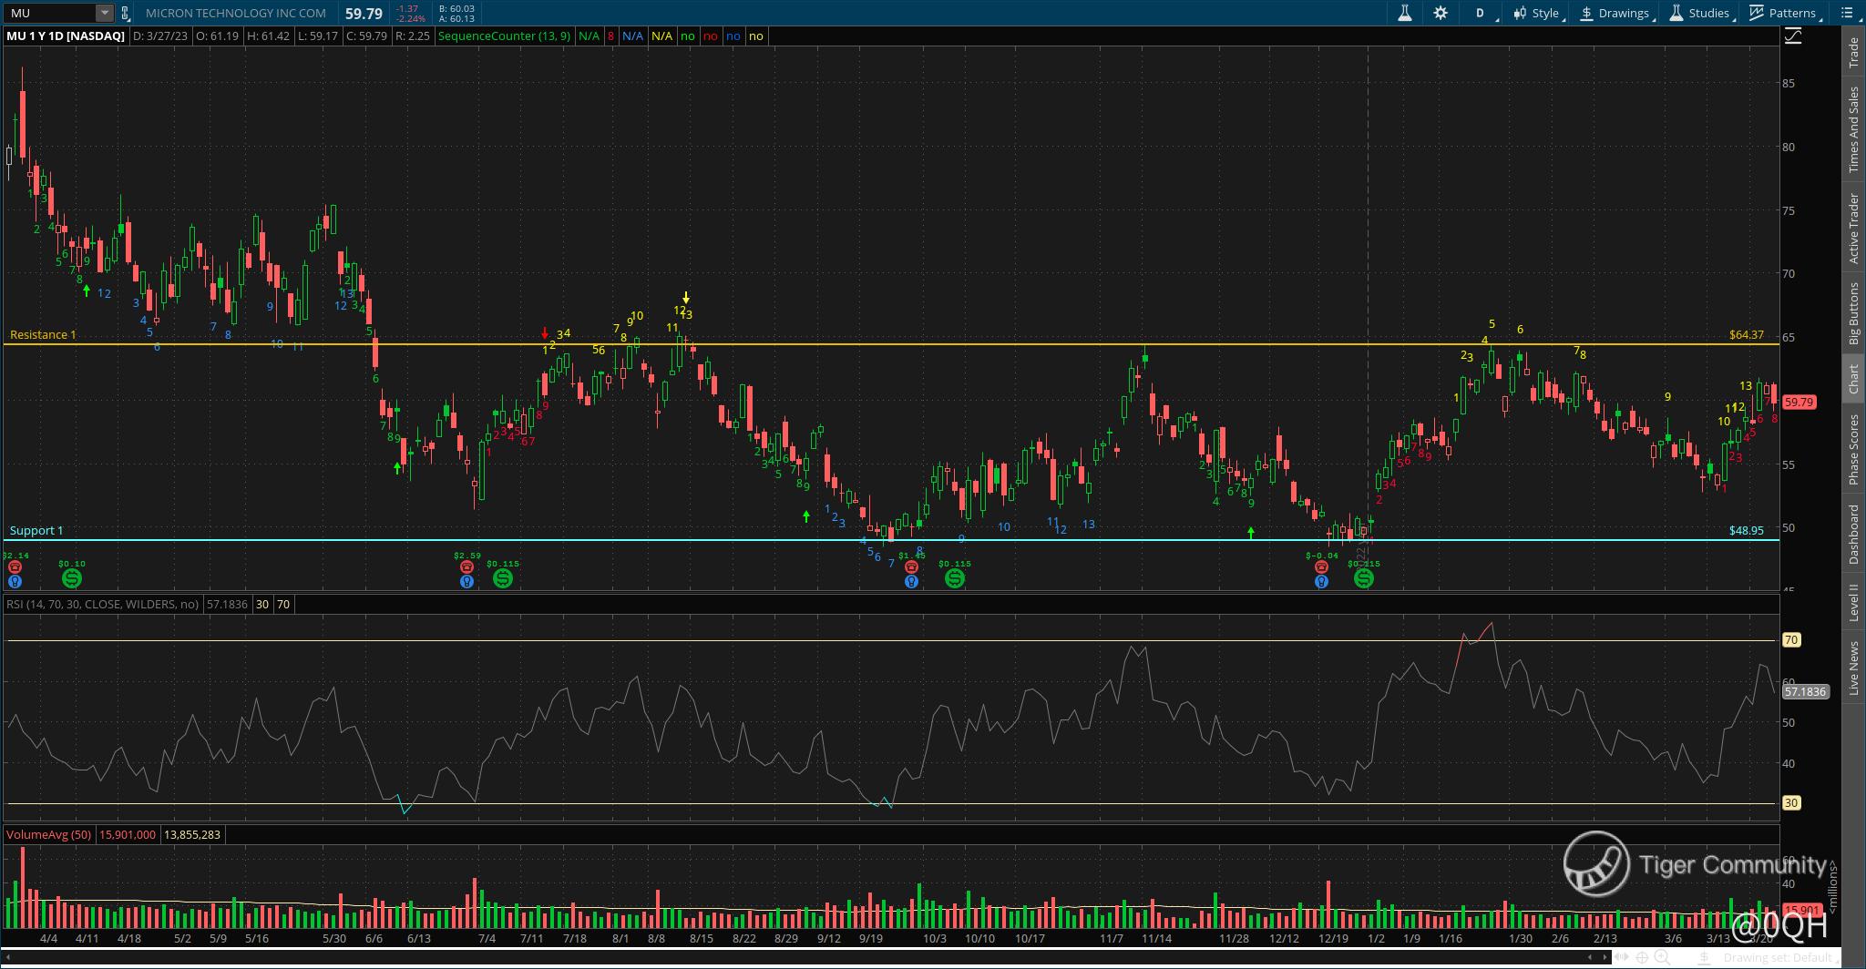This screenshot has height=969, width=1866.
Task: Click the green dividend icon marked $0.10
Action: [72, 578]
